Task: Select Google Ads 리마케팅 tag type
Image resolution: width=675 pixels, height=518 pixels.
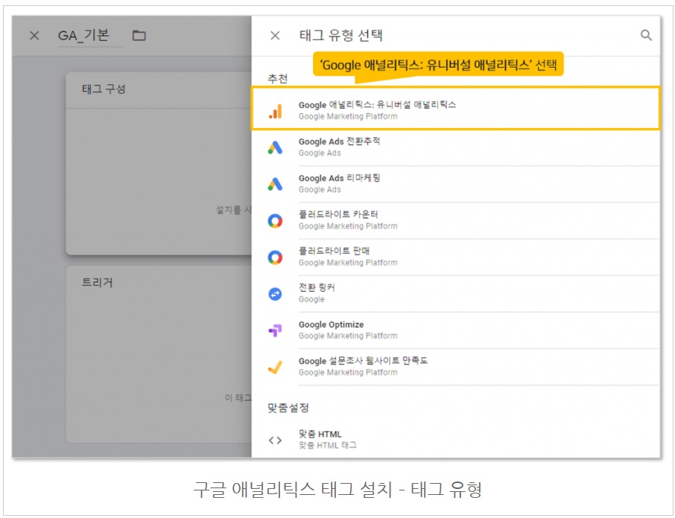Action: pyautogui.click(x=455, y=184)
